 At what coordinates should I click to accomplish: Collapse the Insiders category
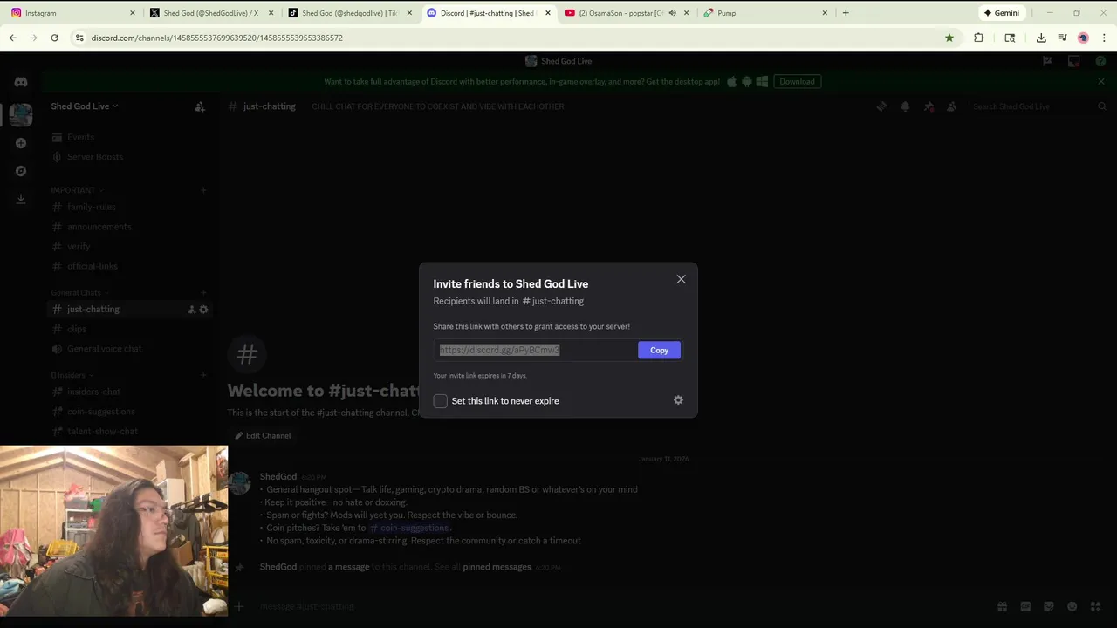72,375
